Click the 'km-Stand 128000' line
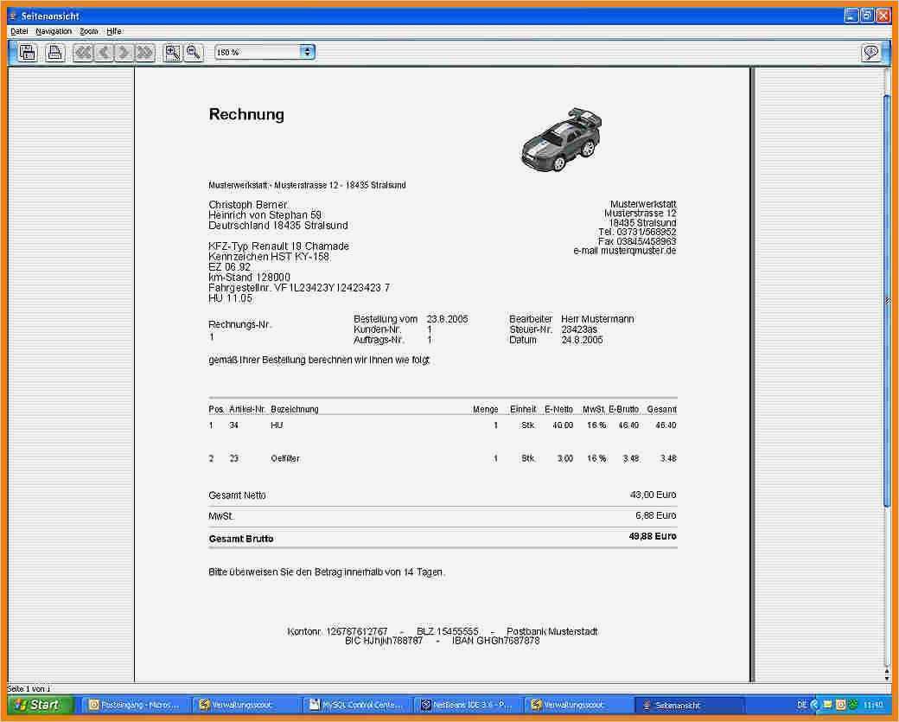The image size is (899, 722). 250,278
